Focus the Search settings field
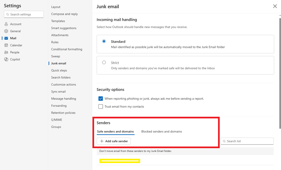281x170 pixels. click(x=24, y=14)
